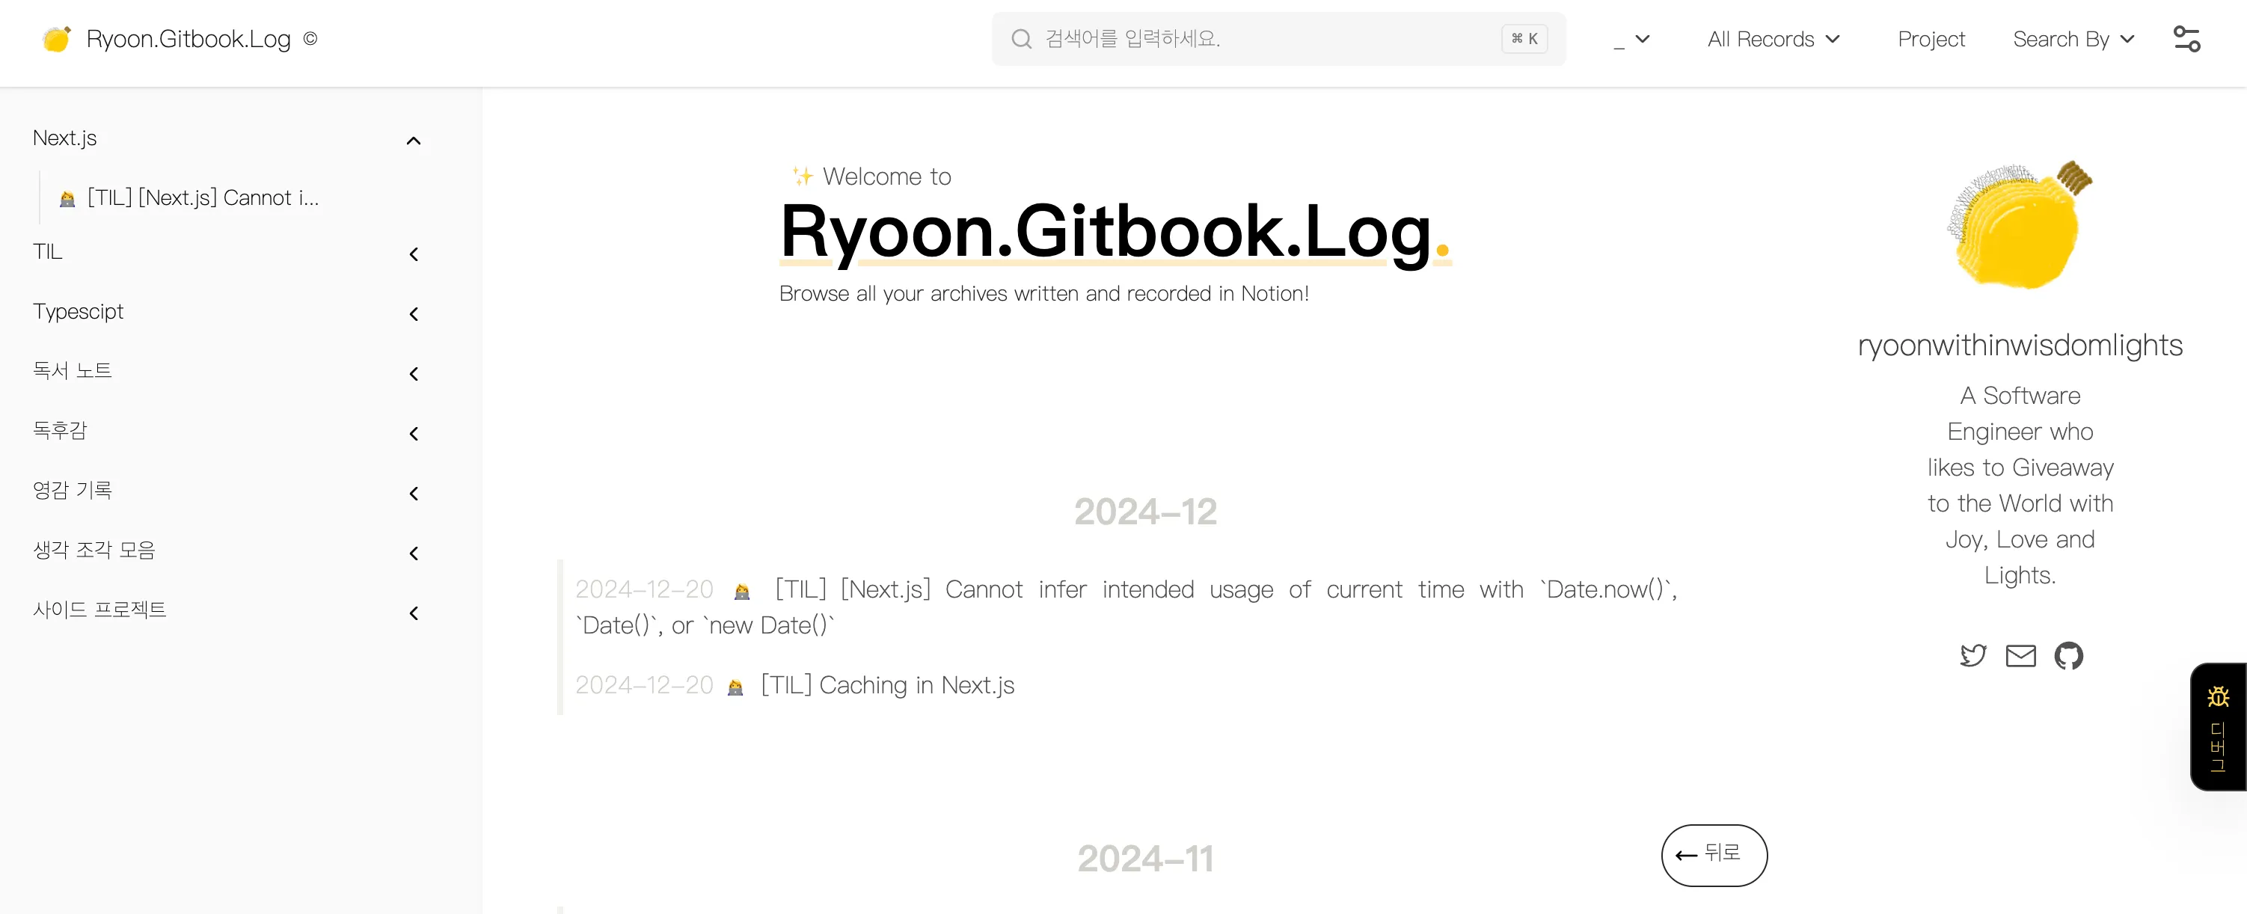Click the lemon logo in header
This screenshot has width=2247, height=914.
point(57,39)
